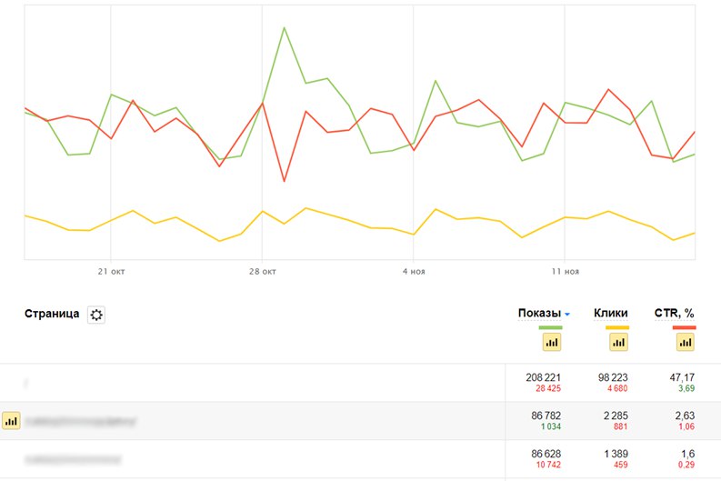Image resolution: width=721 pixels, height=481 pixels.
Task: Click the 11 ноя date label
Action: [565, 271]
